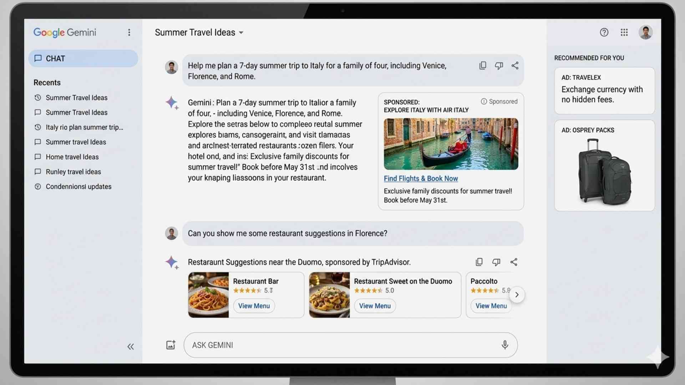Collapse the sidebar with double-chevron icon
Image resolution: width=685 pixels, height=385 pixels.
(131, 346)
